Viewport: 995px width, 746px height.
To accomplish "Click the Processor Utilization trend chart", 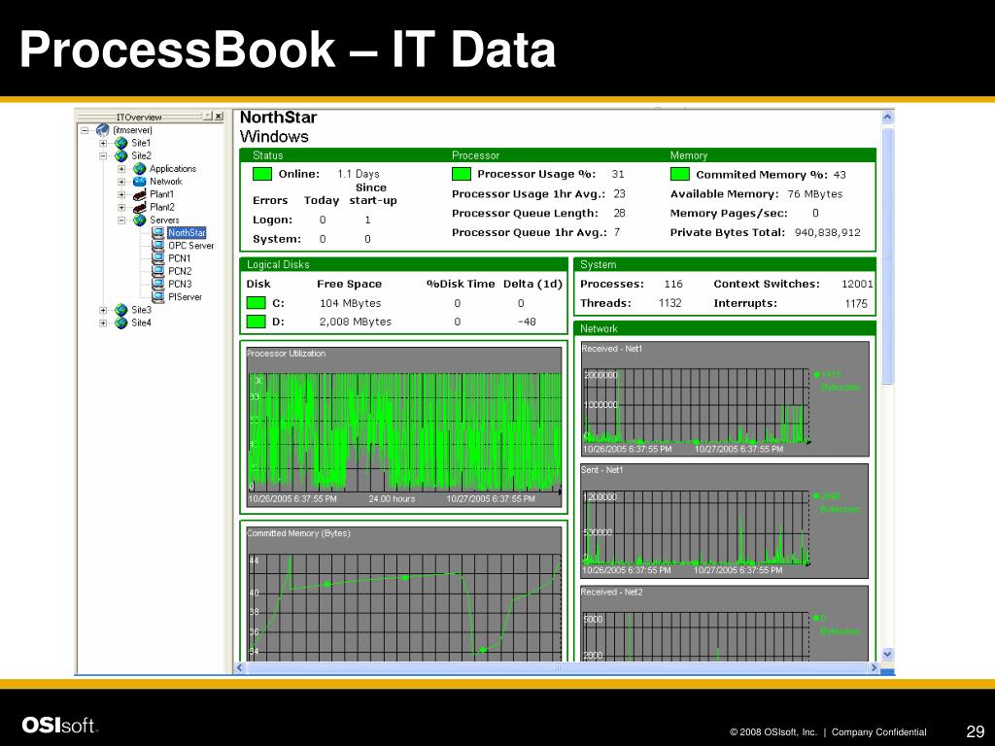I will pos(403,427).
